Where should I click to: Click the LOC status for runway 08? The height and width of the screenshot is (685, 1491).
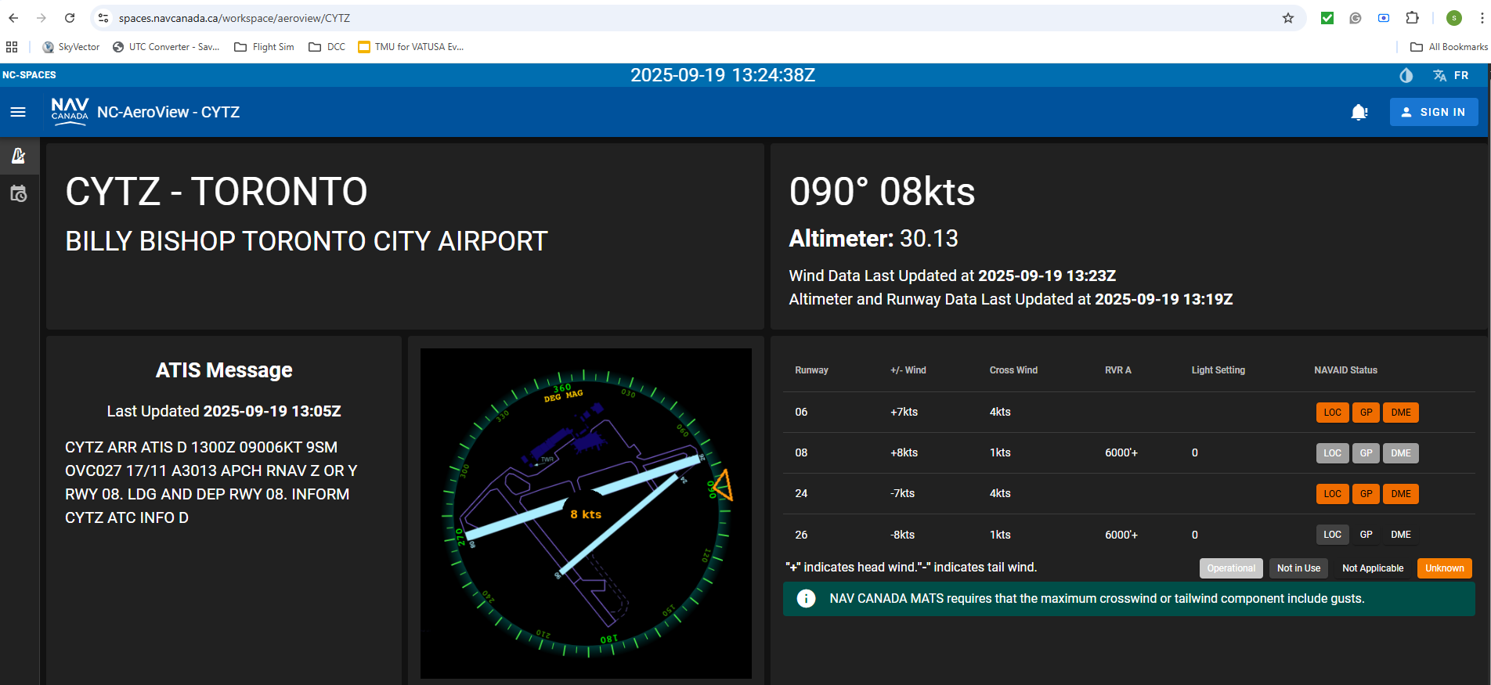tap(1333, 453)
